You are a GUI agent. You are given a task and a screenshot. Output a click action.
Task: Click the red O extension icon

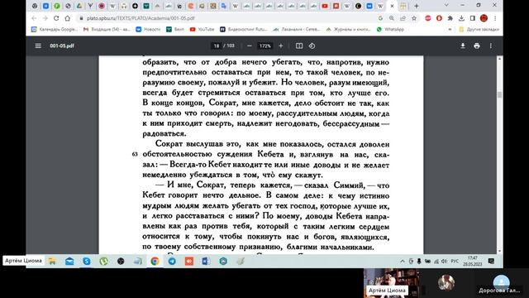[439, 18]
